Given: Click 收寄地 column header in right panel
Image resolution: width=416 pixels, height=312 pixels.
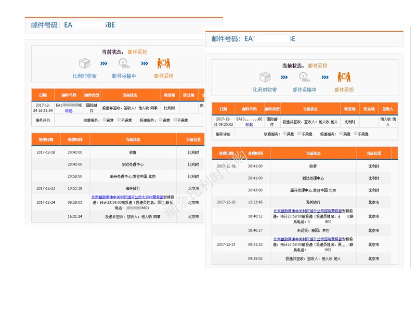Looking at the screenshot, I should coord(350,109).
